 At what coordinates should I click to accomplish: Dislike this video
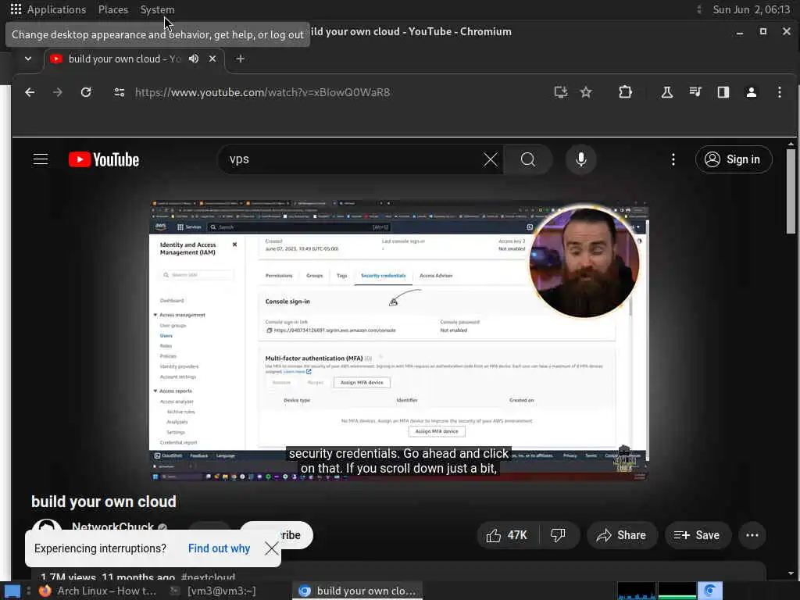(x=559, y=535)
